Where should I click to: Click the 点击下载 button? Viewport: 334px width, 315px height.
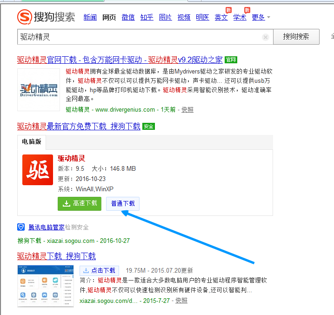click(99, 271)
